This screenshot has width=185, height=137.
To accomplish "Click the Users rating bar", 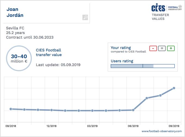I will pos(143,66).
